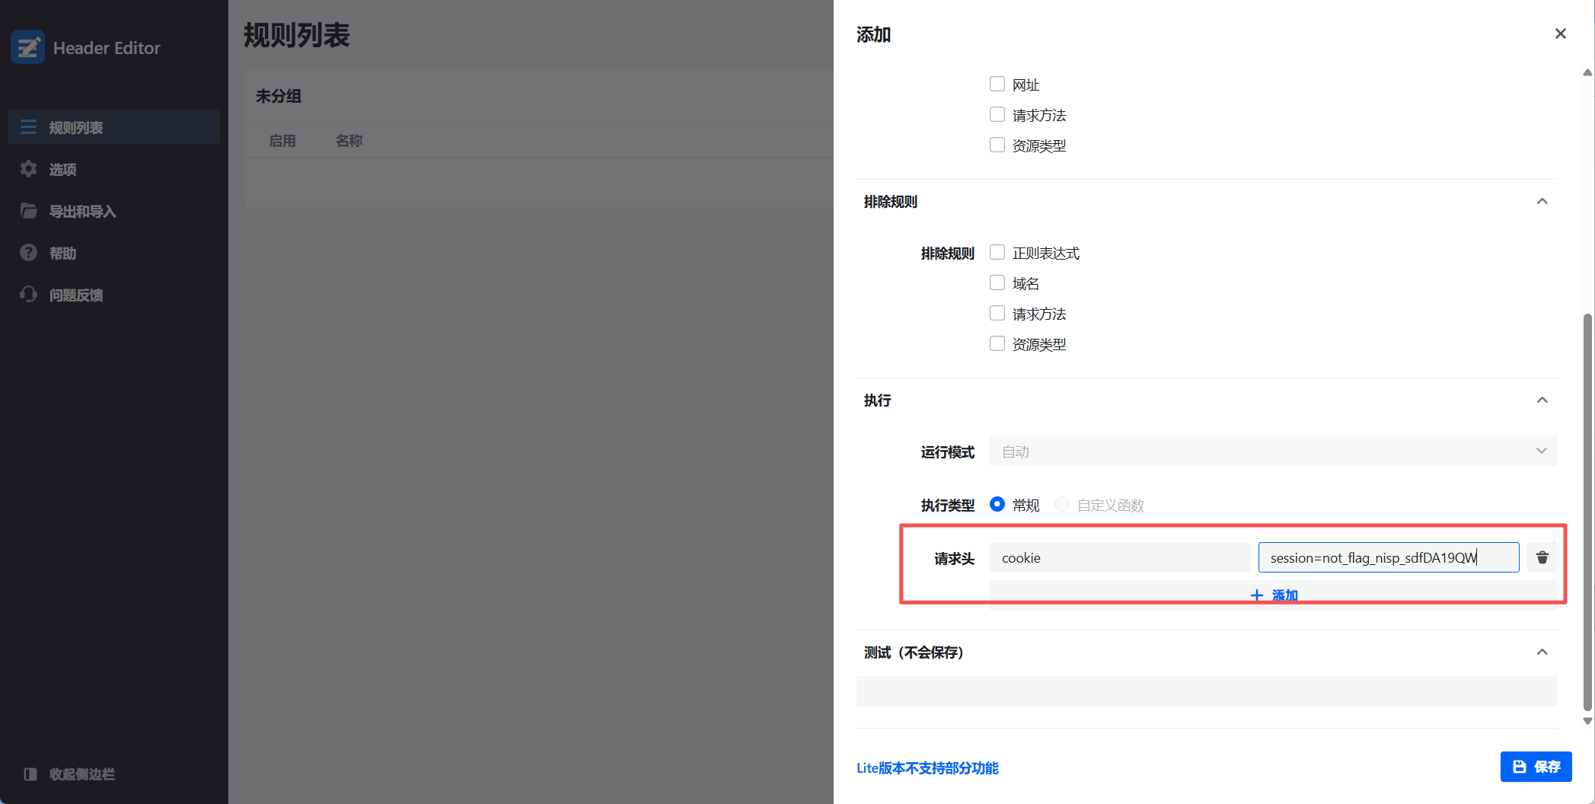Screen dimensions: 1595x804
Task: Open 选项 settings from the sidebar
Action: click(x=62, y=169)
